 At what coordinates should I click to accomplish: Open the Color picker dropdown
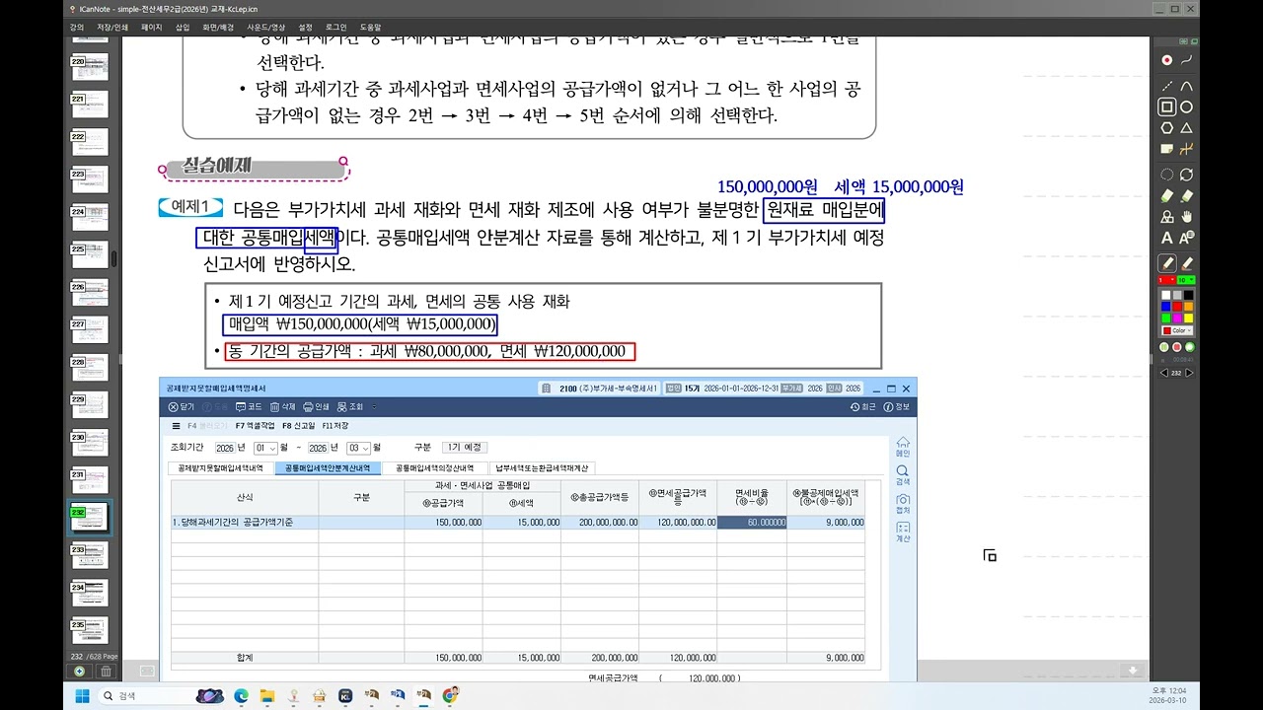coord(1177,330)
